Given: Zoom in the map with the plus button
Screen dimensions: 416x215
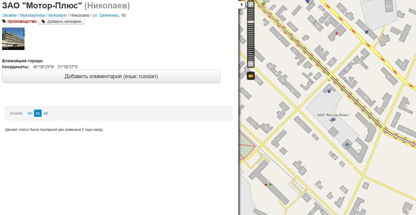Looking at the screenshot, I should pyautogui.click(x=251, y=4).
